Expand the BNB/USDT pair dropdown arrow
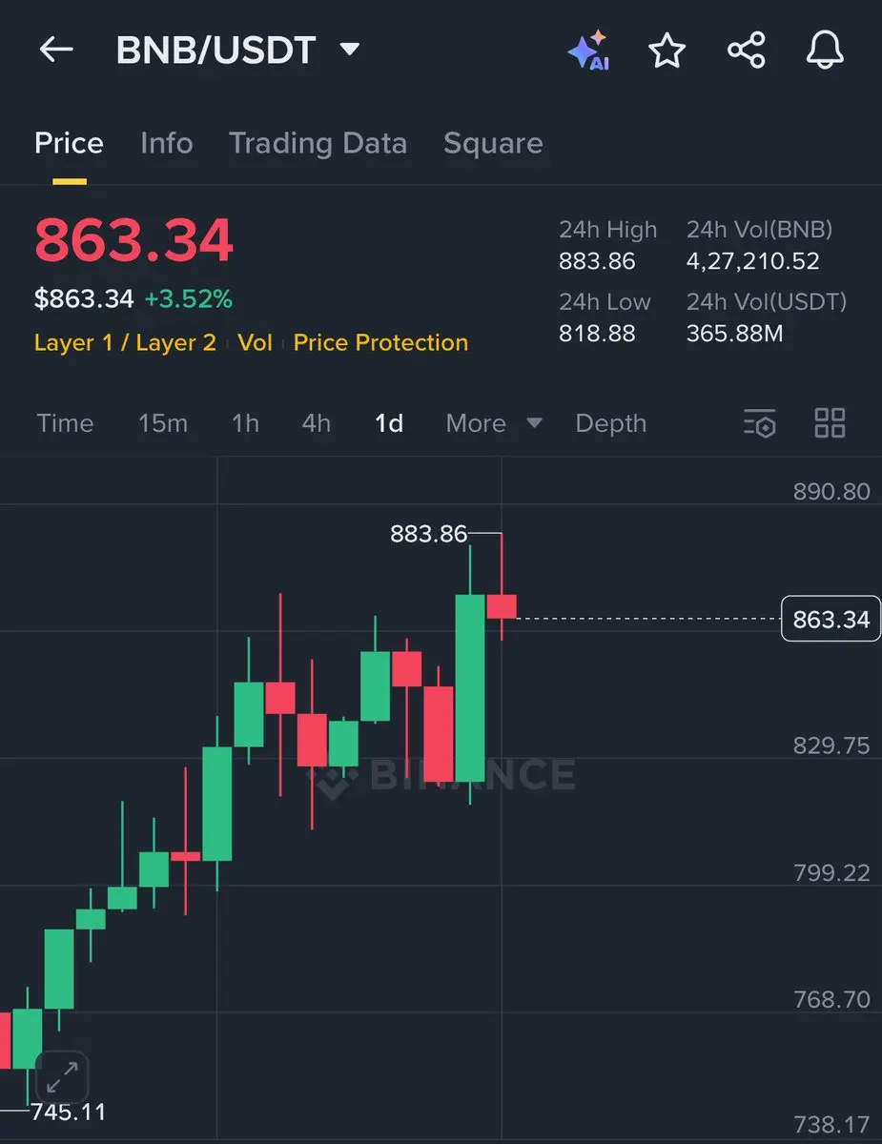 coord(350,49)
